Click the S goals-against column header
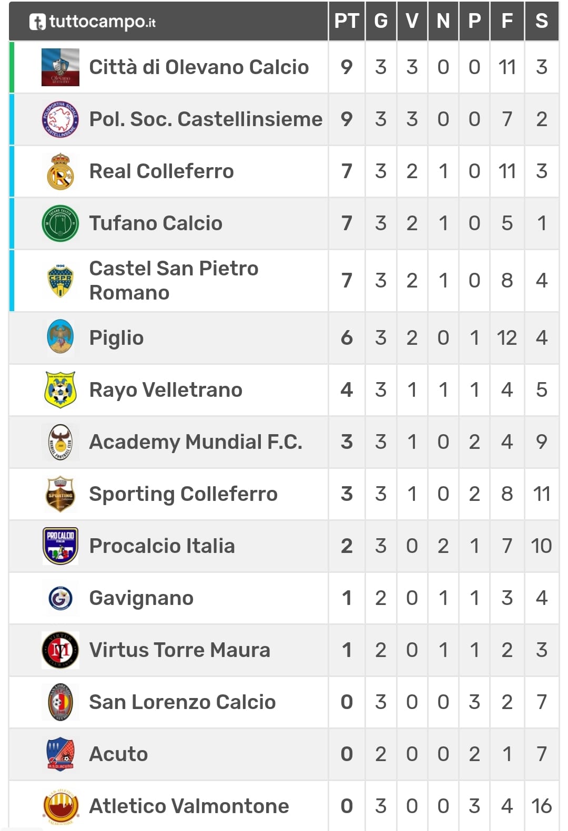 tap(542, 21)
